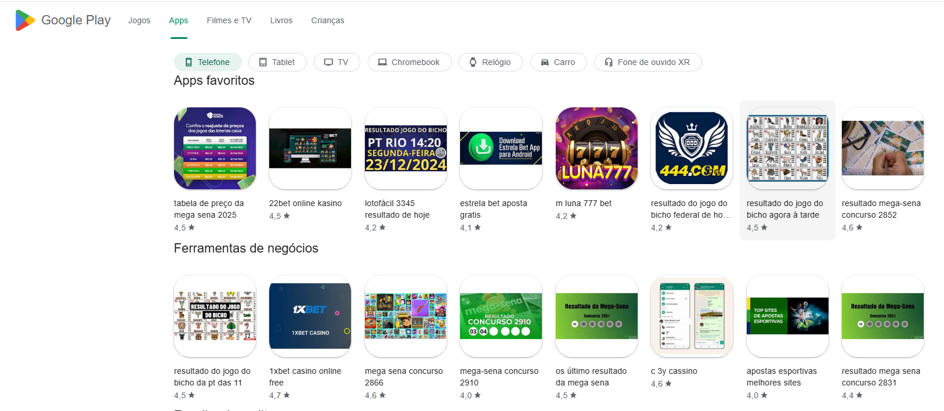
Task: Select the Apps tab
Action: pos(179,20)
